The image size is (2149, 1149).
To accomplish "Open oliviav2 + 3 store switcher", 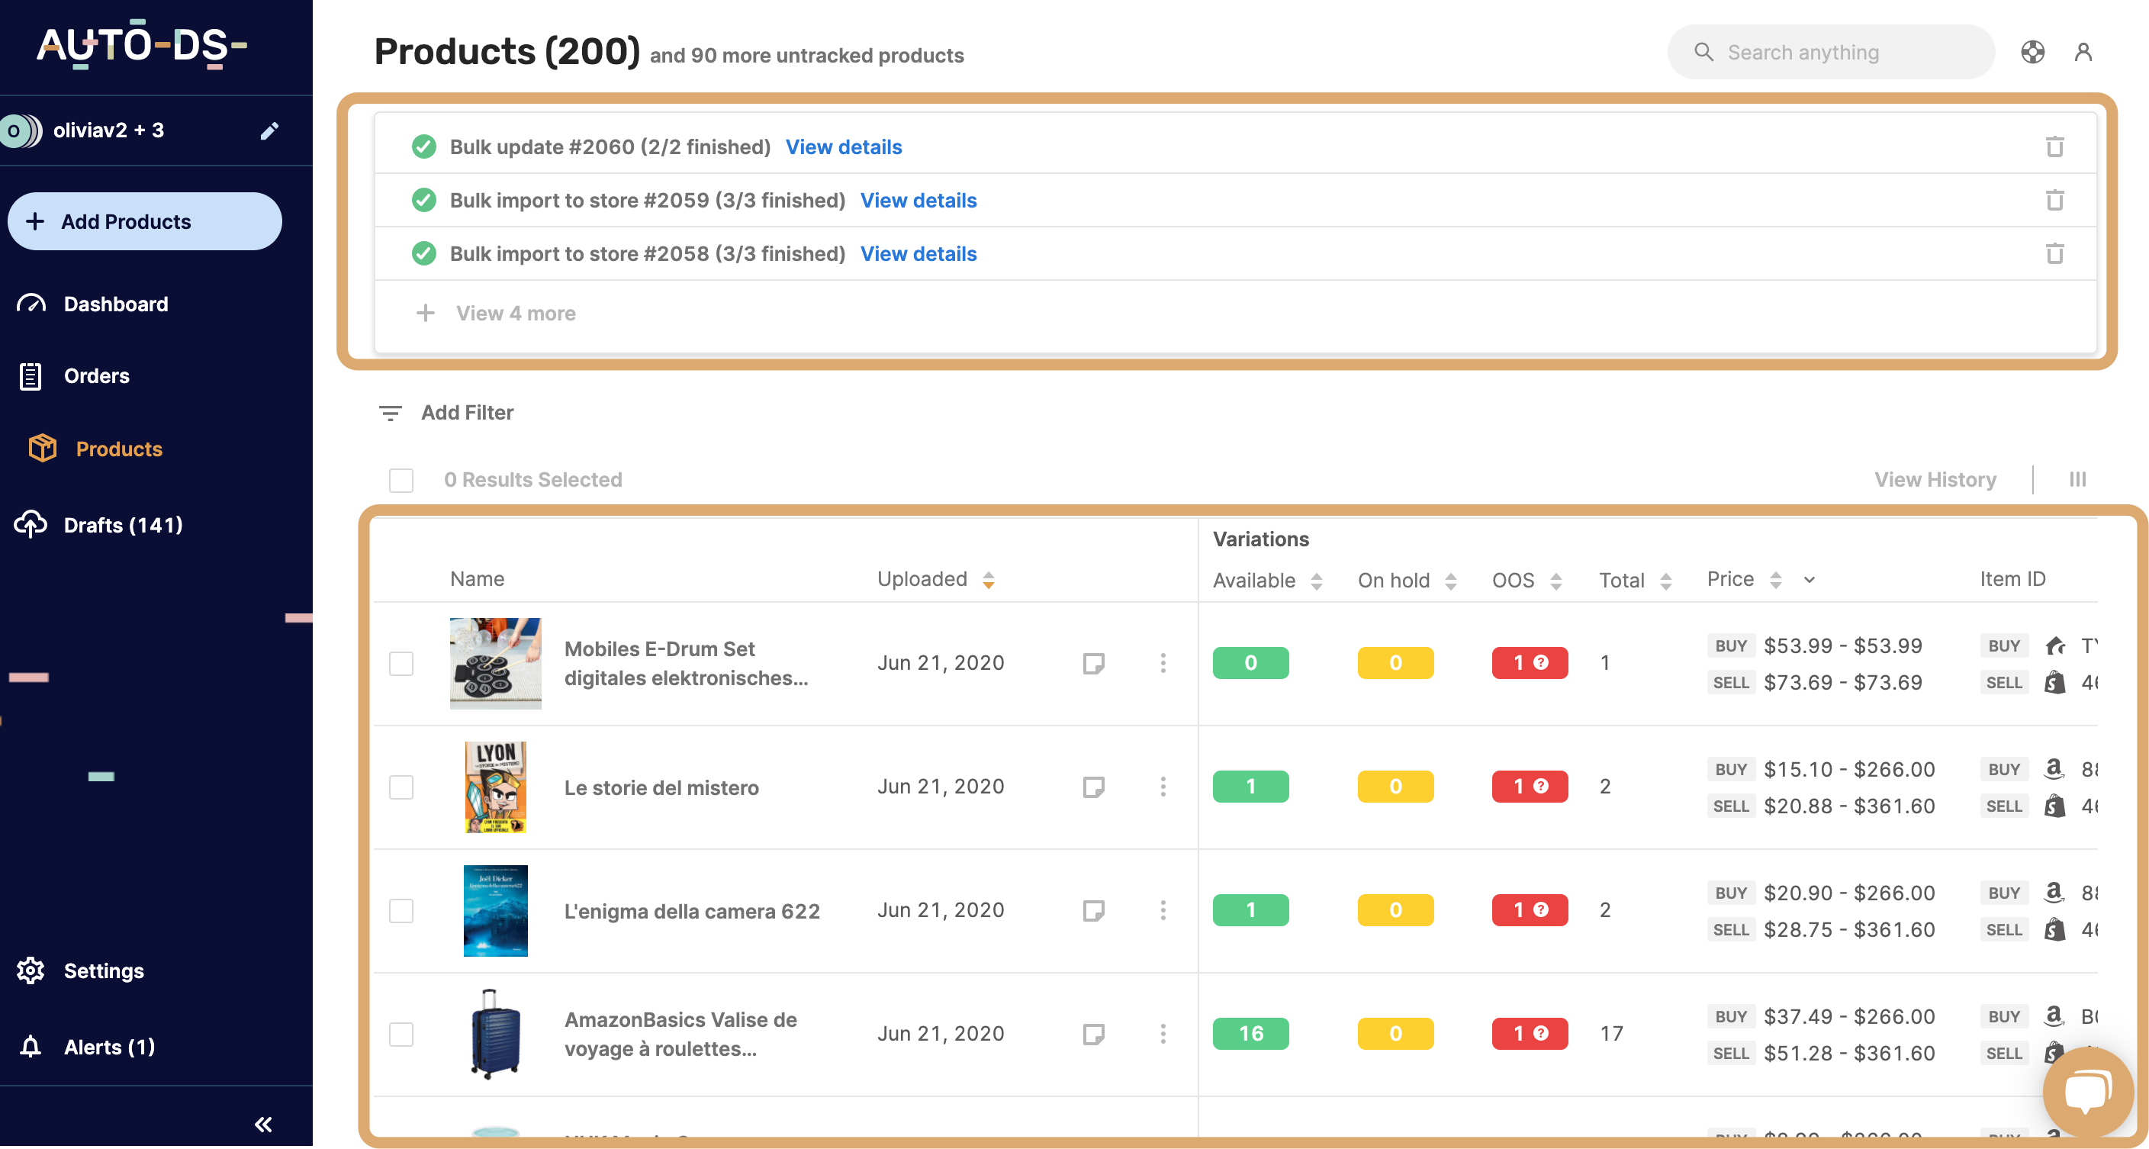I will pos(108,131).
